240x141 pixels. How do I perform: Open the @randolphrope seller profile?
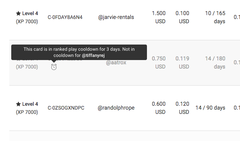click(x=116, y=108)
